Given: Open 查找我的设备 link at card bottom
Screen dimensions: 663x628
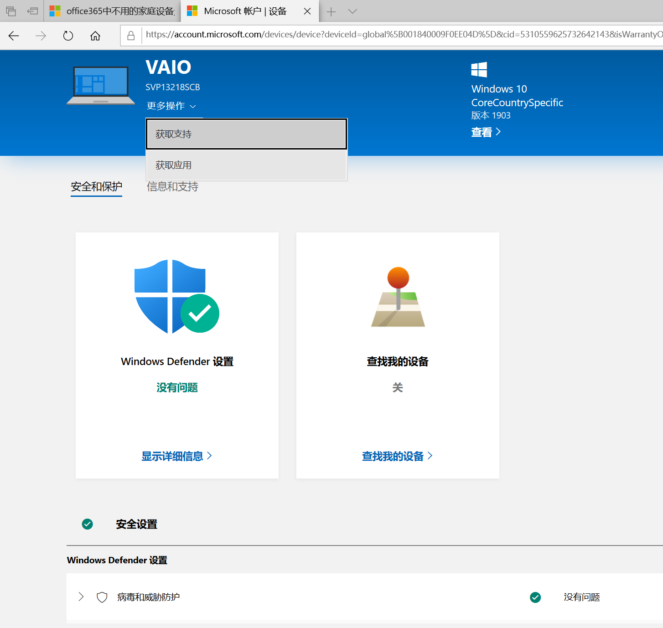Looking at the screenshot, I should [x=398, y=456].
